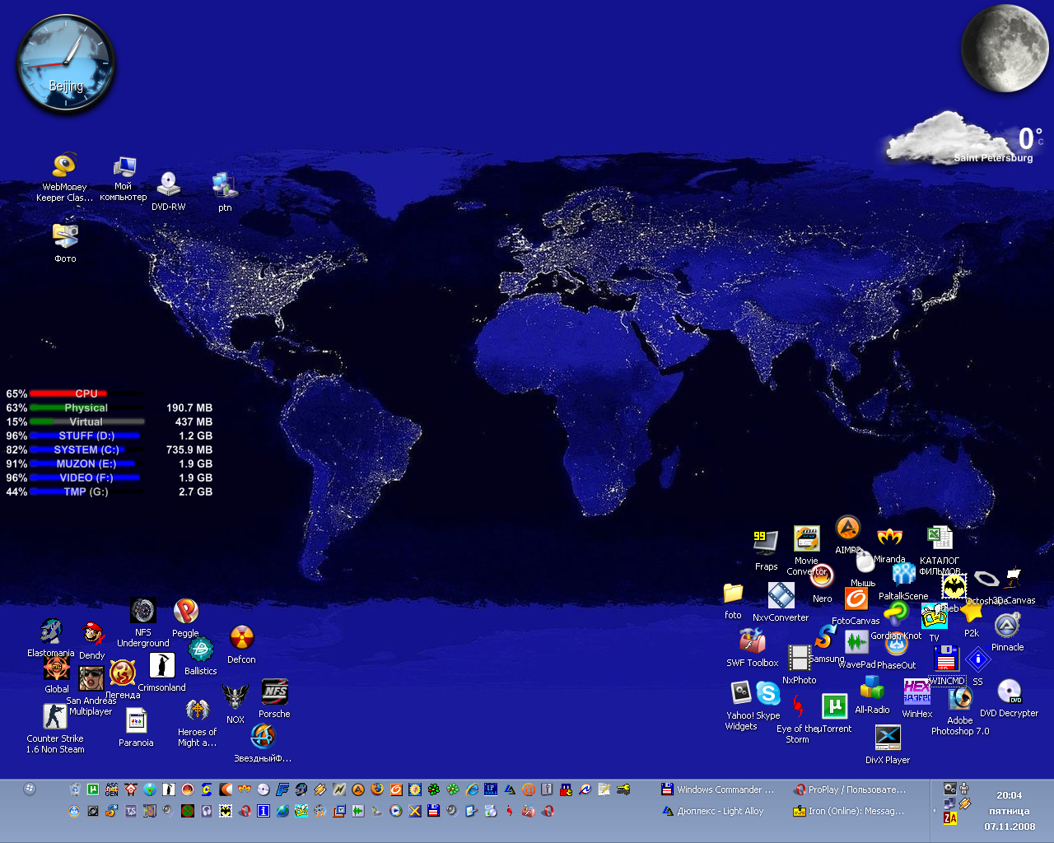This screenshot has width=1054, height=843.
Task: Open the Фото folder on the desktop
Action: [x=65, y=236]
